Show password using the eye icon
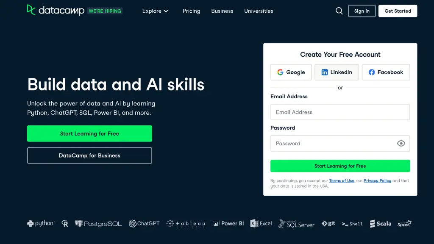 click(401, 143)
